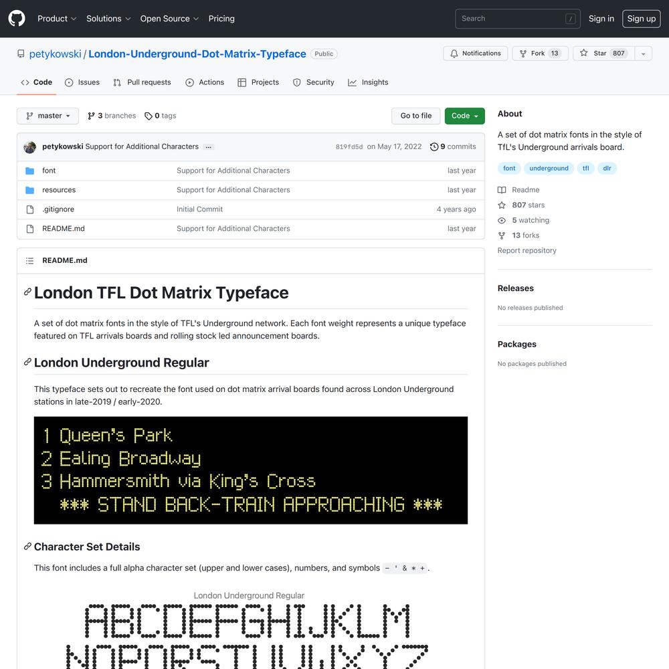Screen dimensions: 669x669
Task: View the 5 watching link
Action: pos(524,220)
